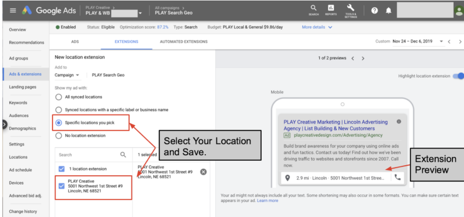Click the PLAY Creative Marketing ad headline

335,125
